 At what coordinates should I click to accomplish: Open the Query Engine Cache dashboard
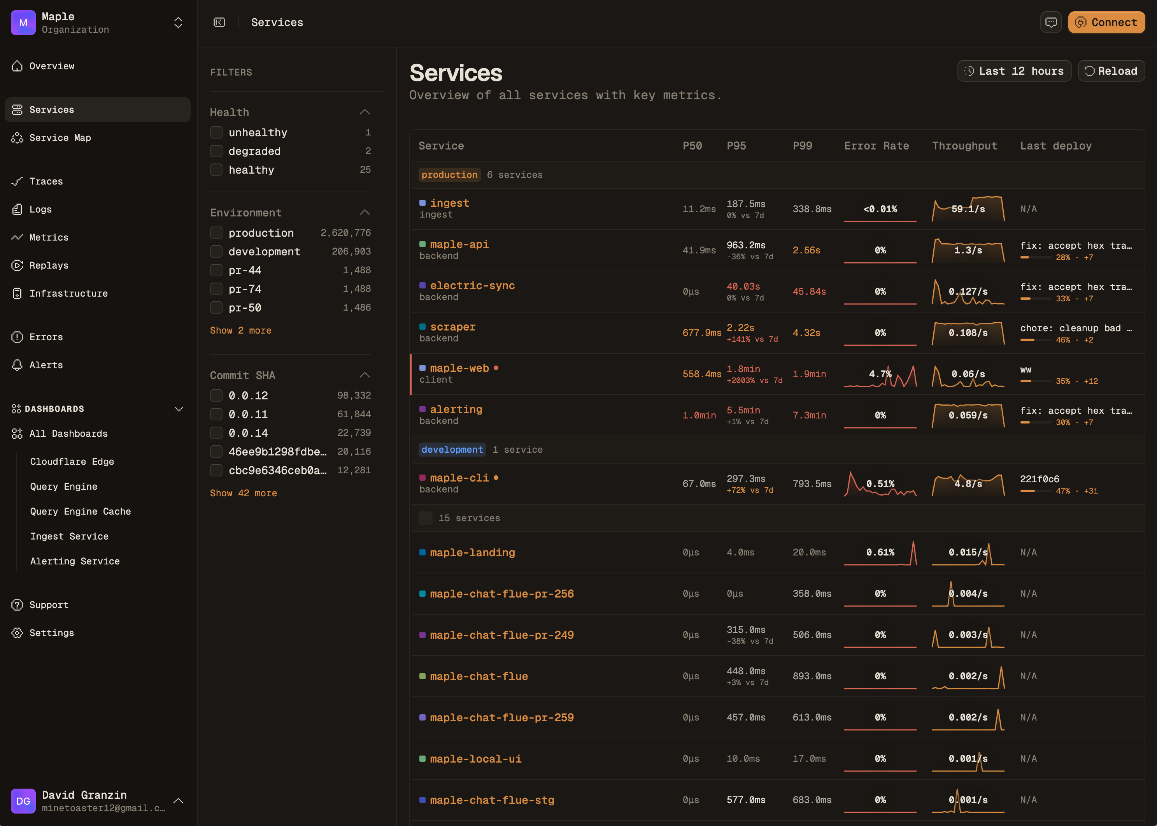80,511
